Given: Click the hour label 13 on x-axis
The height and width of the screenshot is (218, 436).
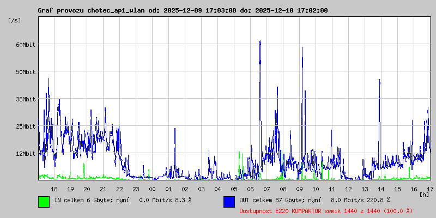Looking at the screenshot, I should point(365,189).
